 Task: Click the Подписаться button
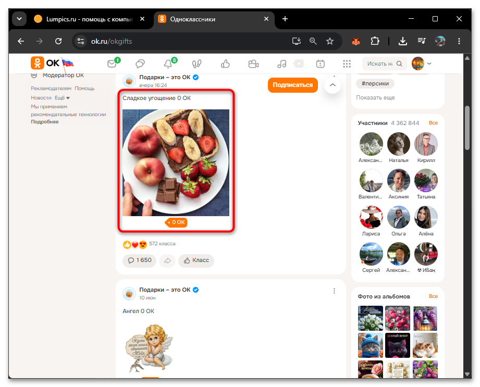(293, 85)
